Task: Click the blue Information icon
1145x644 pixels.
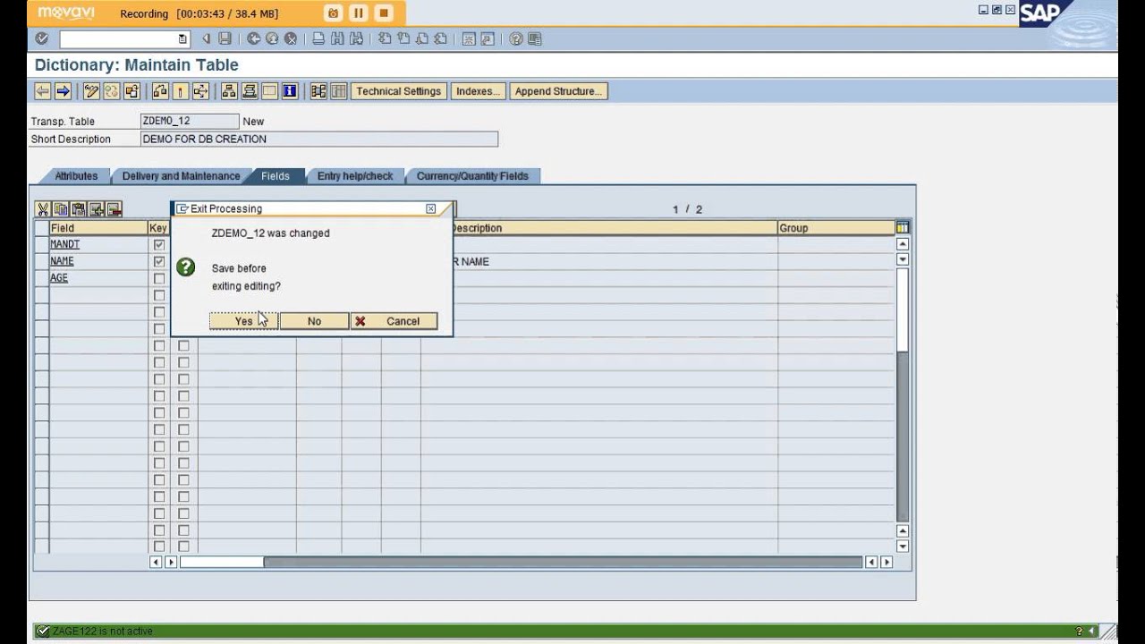Action: click(290, 91)
